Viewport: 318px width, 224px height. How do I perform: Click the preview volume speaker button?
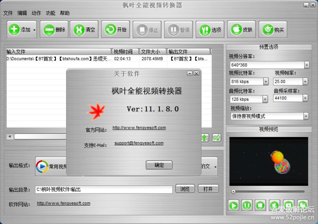(274, 205)
